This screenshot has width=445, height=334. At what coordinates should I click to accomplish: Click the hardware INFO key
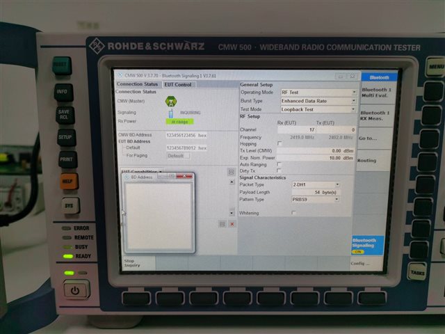tap(63, 93)
